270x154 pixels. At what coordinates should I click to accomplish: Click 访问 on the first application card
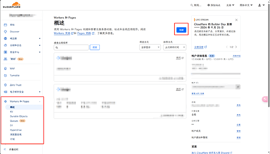pyautogui.click(x=178, y=58)
